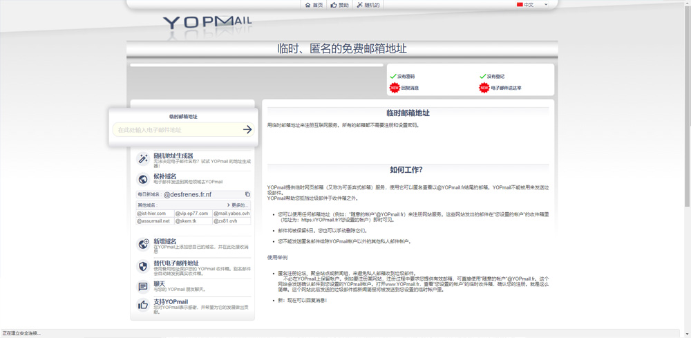Open the 中文 language dropdown

tap(532, 5)
